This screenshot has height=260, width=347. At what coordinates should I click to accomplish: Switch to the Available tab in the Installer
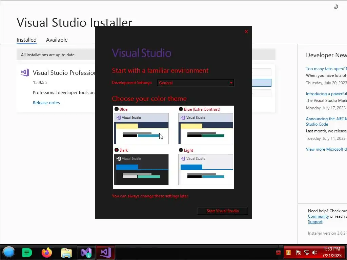click(57, 40)
